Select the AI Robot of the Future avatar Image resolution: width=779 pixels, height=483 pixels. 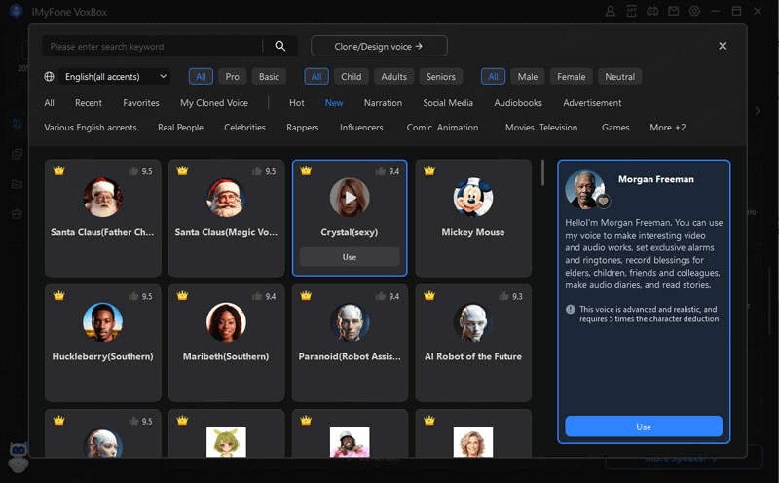click(x=473, y=322)
